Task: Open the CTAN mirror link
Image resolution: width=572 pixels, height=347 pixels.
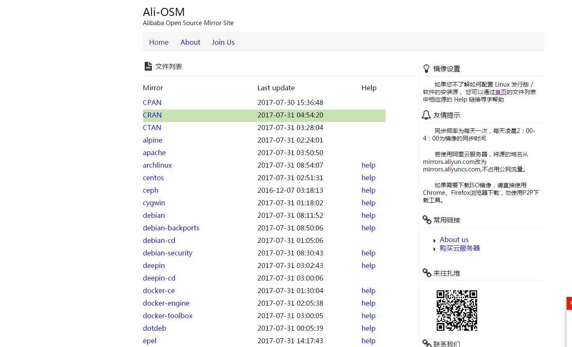Action: point(152,128)
